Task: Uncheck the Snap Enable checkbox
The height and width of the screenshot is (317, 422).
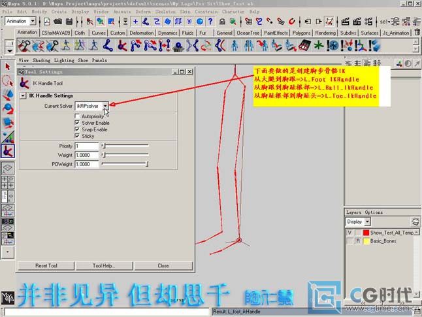Action: [x=77, y=129]
